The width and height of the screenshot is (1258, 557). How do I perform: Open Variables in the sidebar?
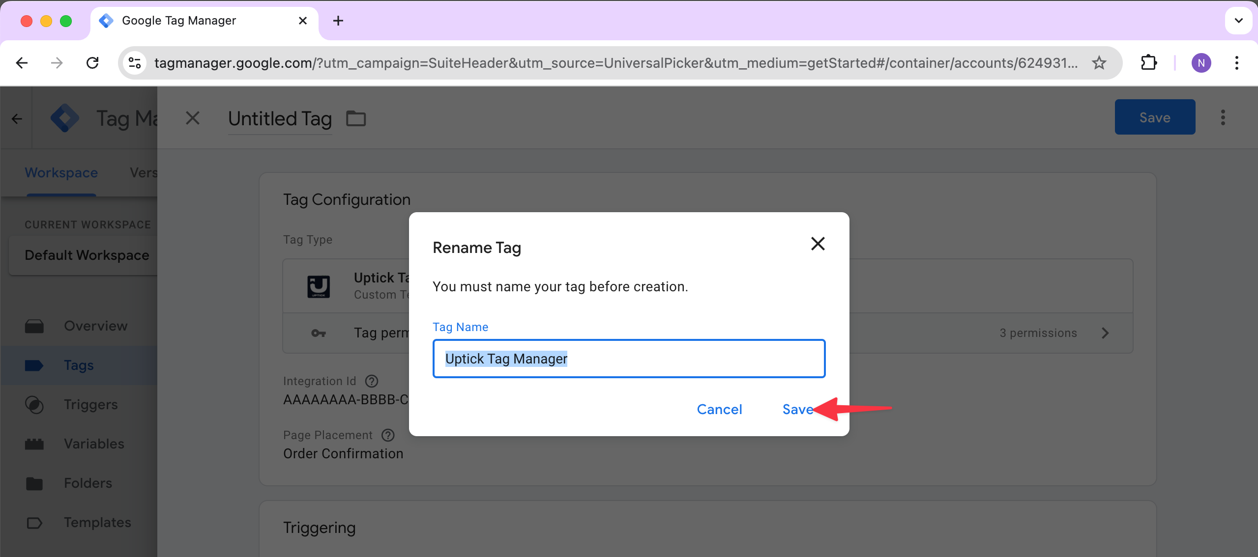[x=94, y=444]
